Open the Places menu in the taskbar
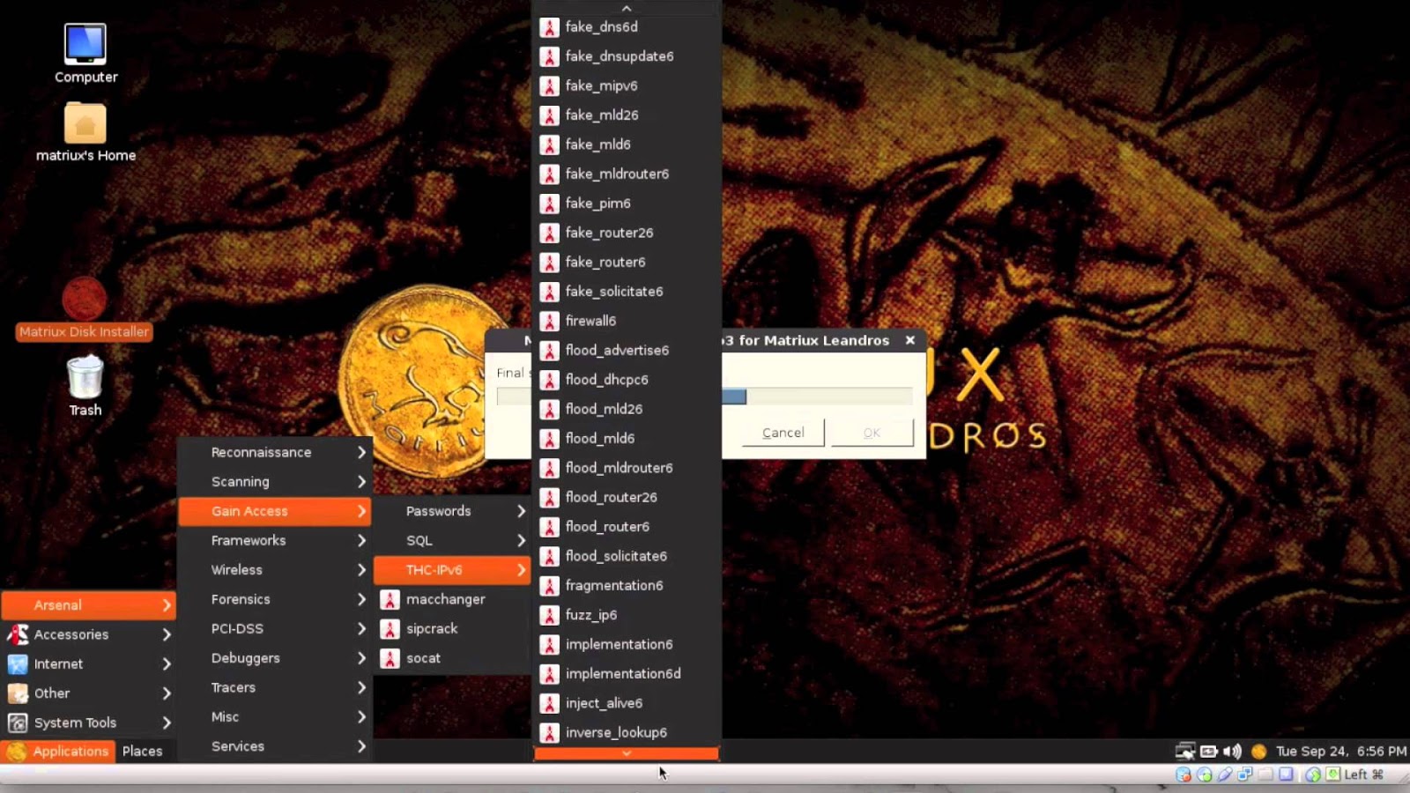This screenshot has width=1410, height=793. click(x=144, y=751)
